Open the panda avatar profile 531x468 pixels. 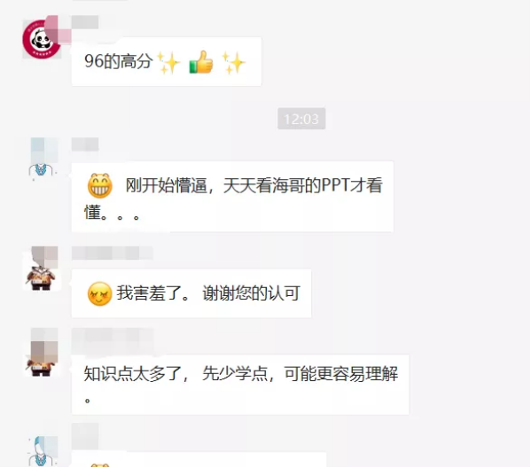click(42, 39)
